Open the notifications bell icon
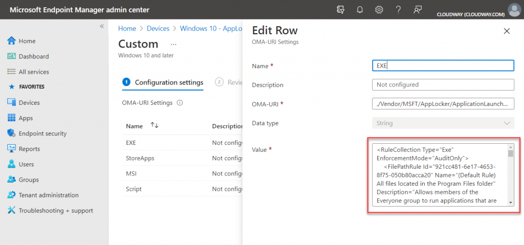524x245 pixels. click(360, 10)
